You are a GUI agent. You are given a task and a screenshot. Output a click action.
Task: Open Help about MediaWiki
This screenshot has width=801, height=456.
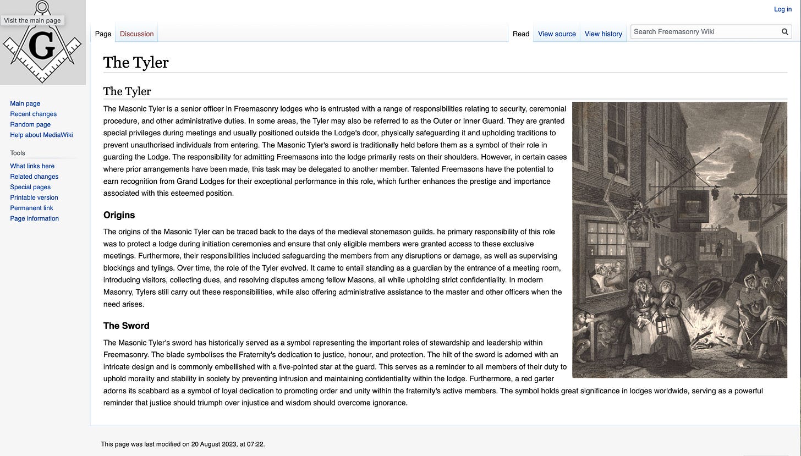pos(41,135)
